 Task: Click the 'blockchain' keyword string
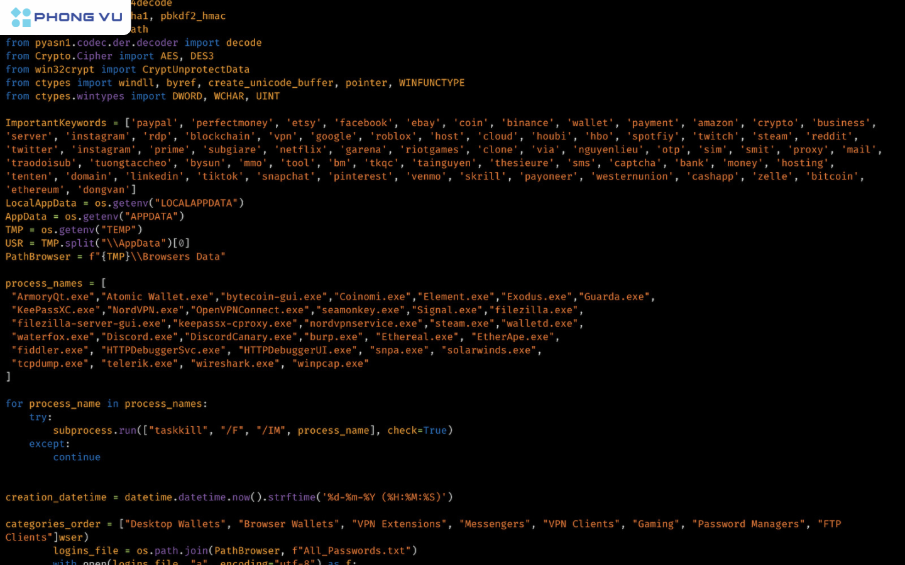coord(221,136)
